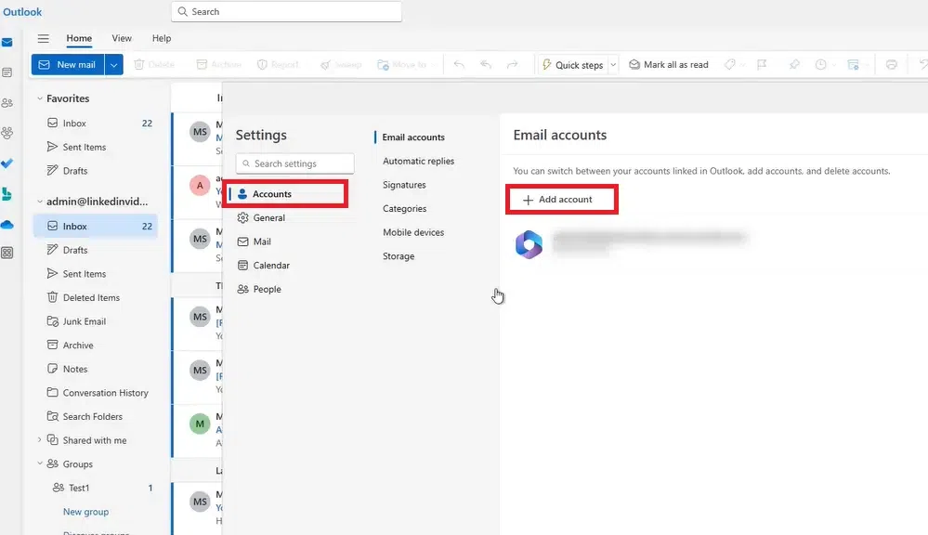Click the Search settings field
This screenshot has width=928, height=535.
(x=294, y=163)
